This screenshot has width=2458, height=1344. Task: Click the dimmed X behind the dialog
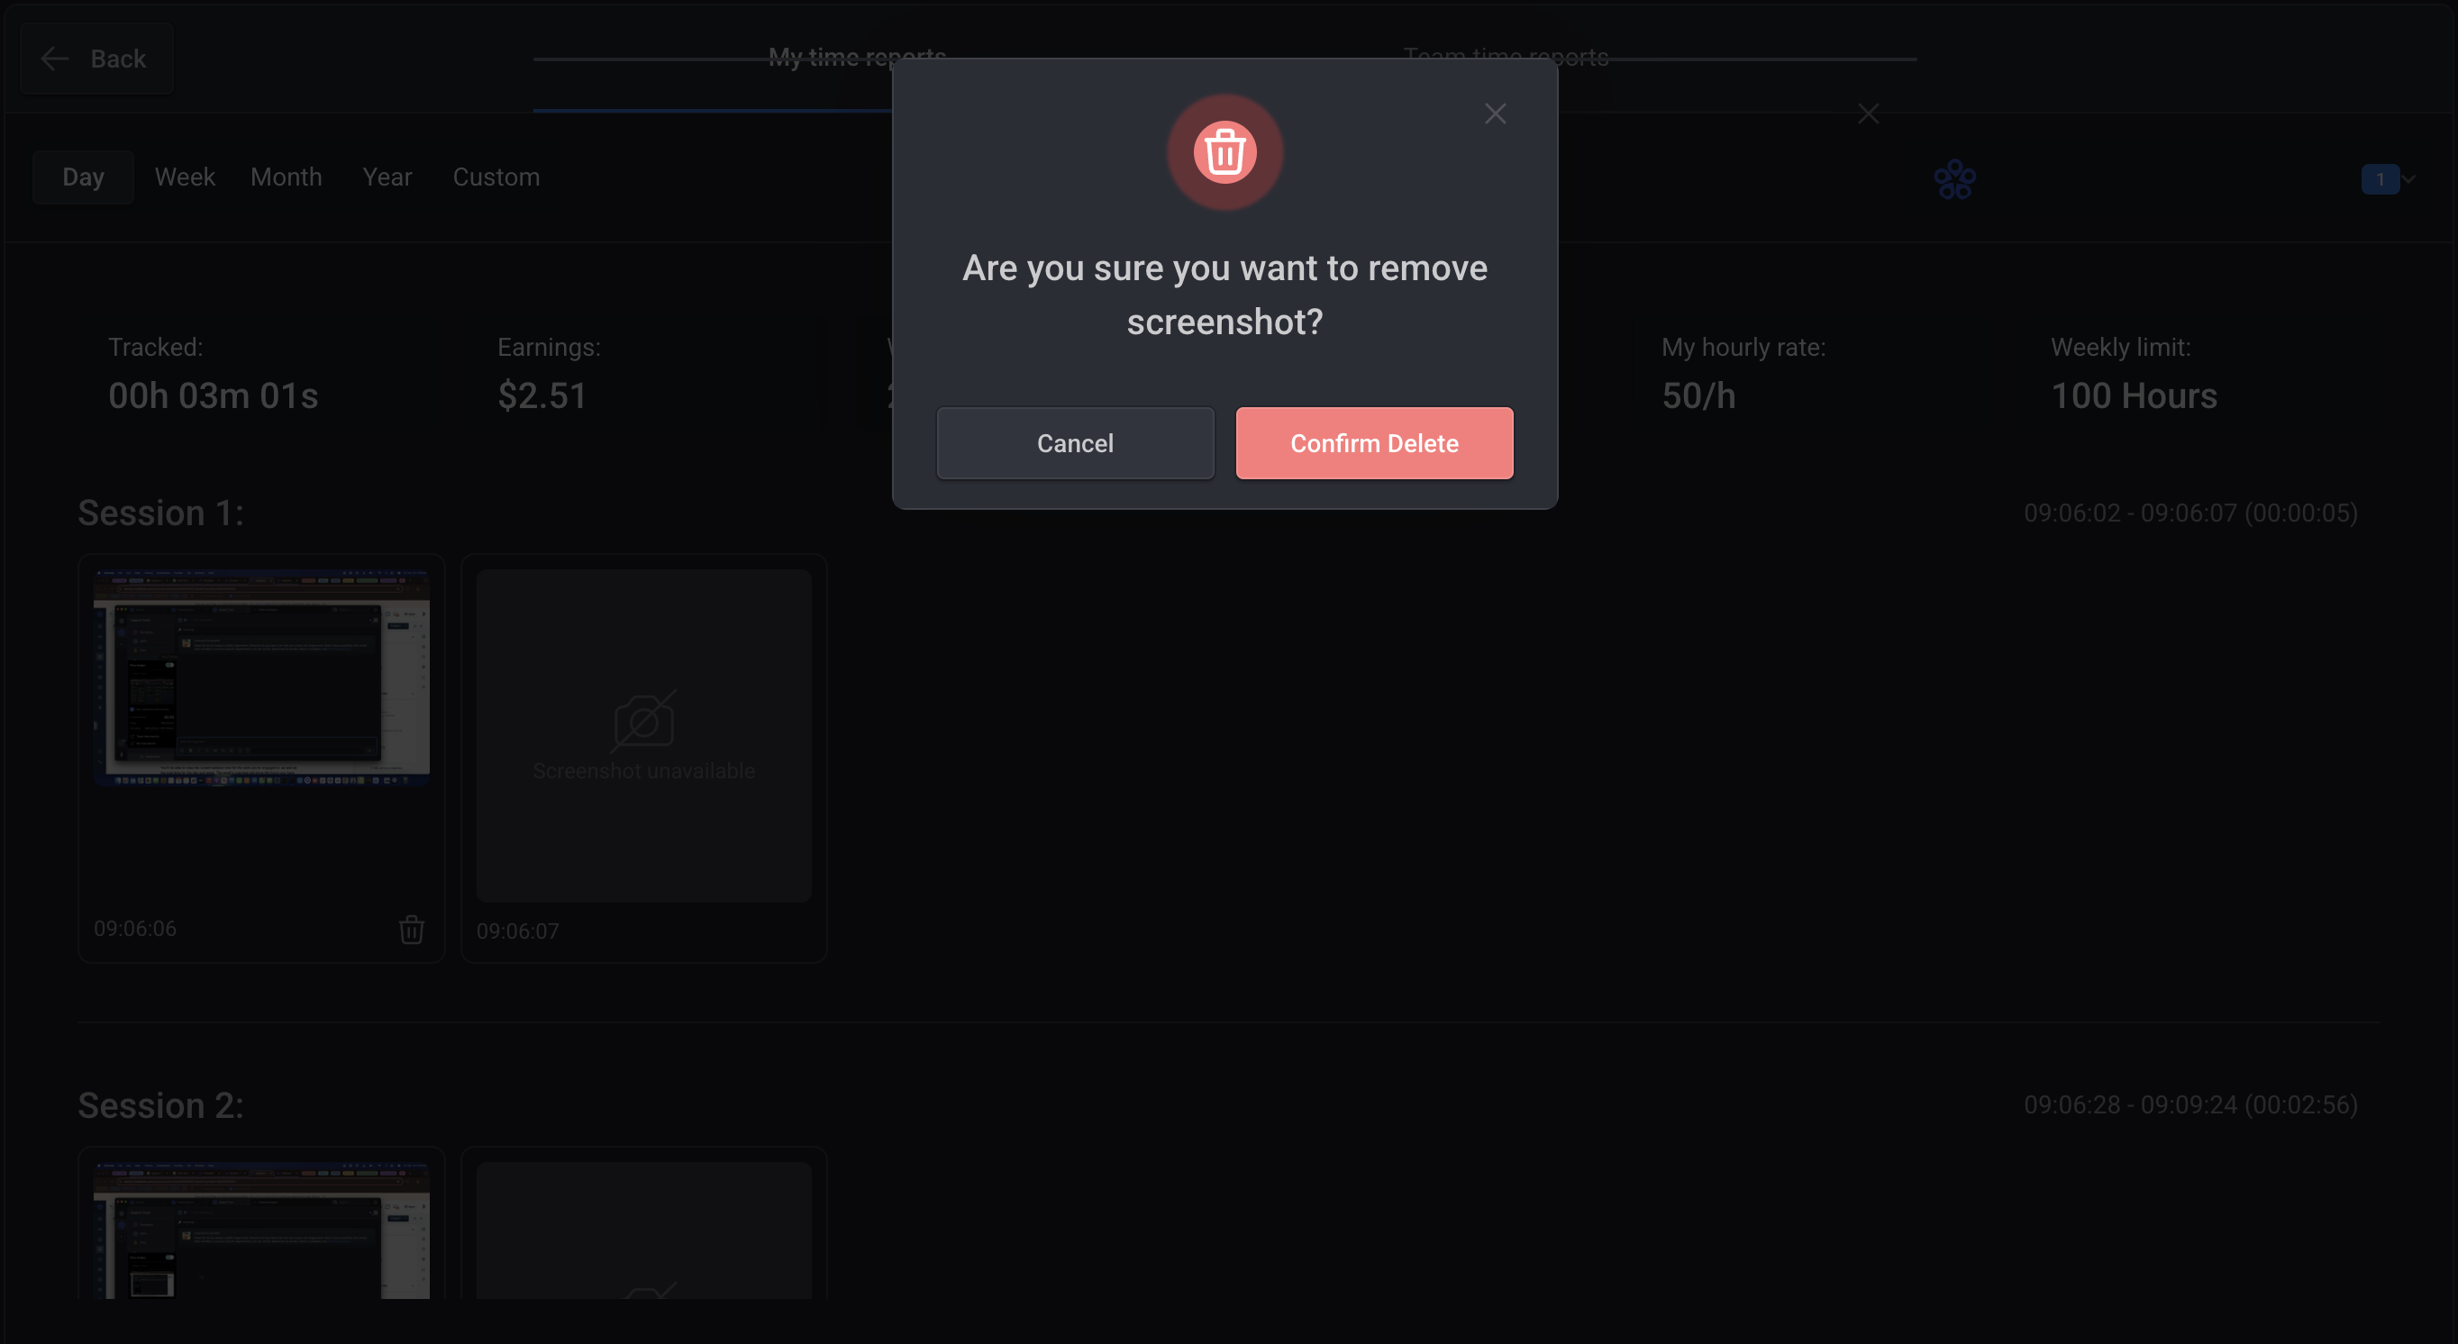pos(1867,114)
